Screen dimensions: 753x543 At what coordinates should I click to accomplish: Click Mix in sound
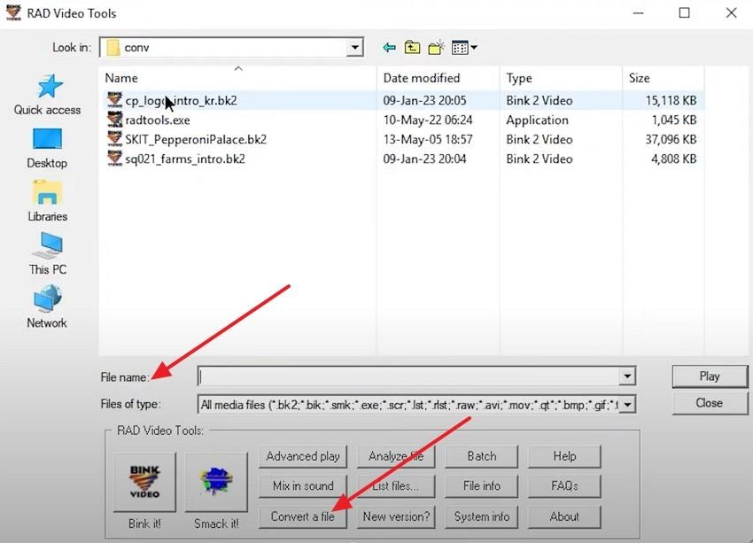pos(303,486)
